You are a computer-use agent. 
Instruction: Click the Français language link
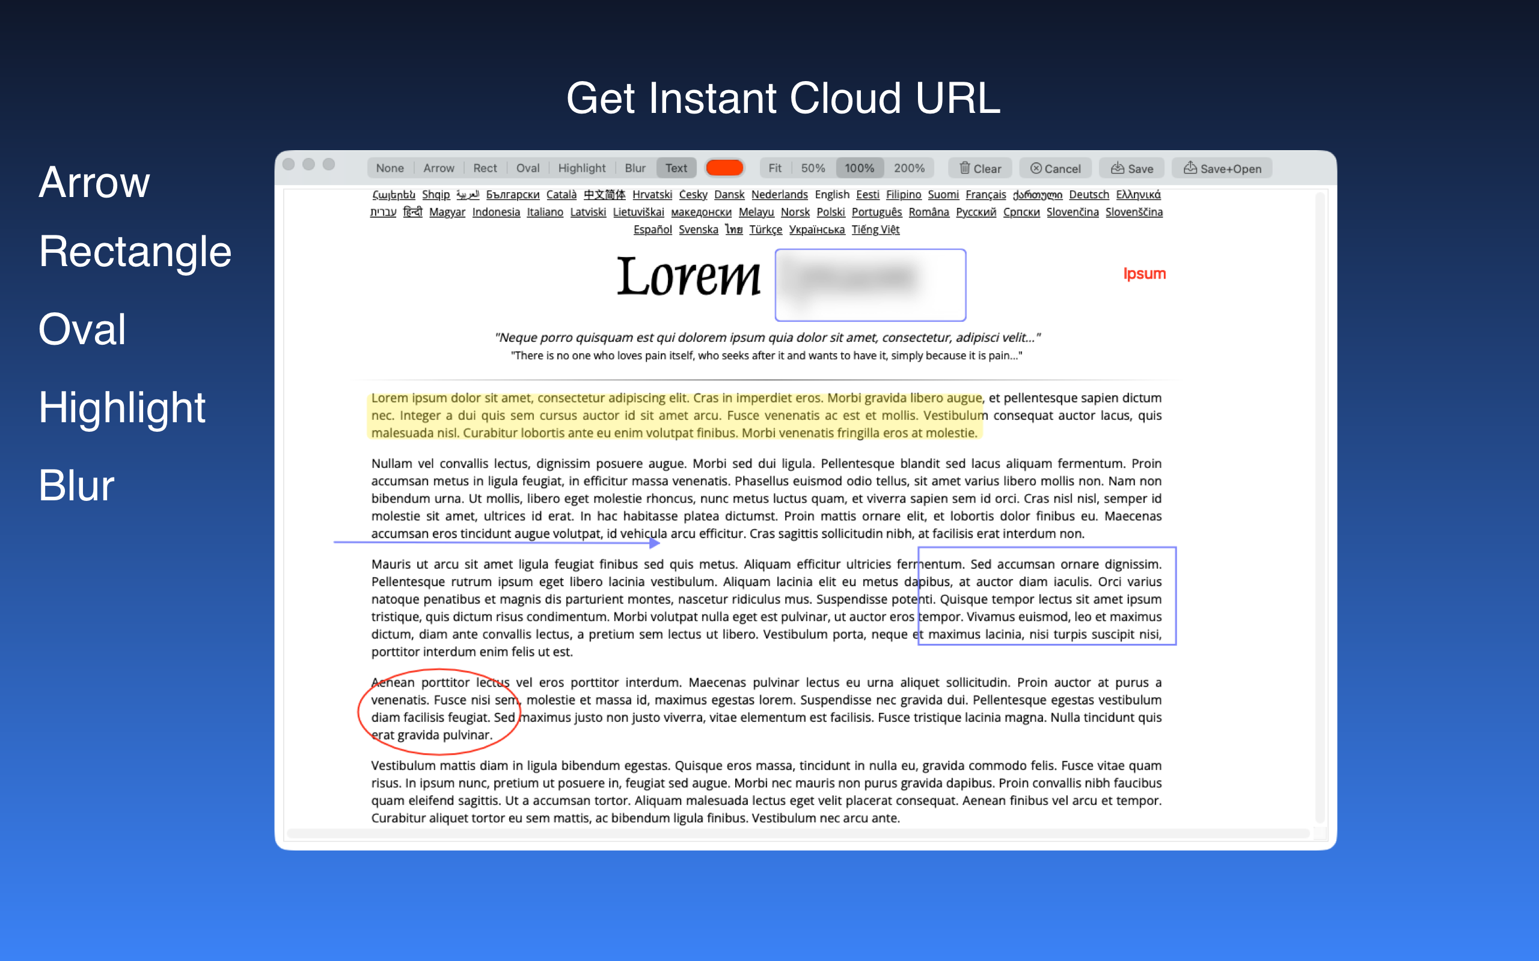click(x=985, y=195)
